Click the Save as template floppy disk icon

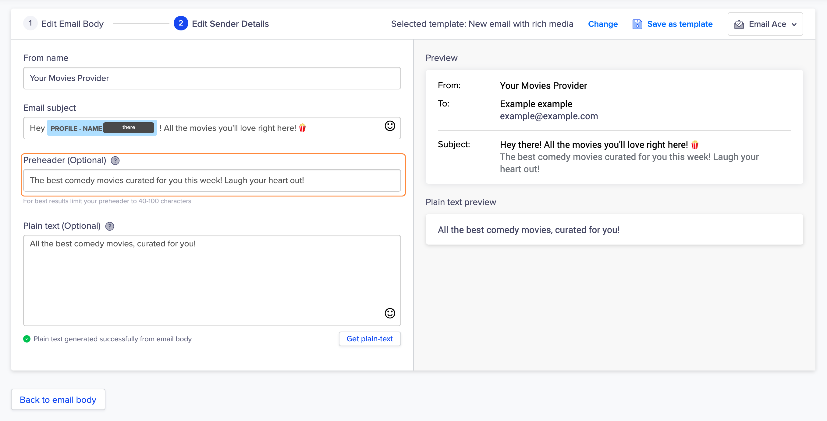(x=637, y=24)
